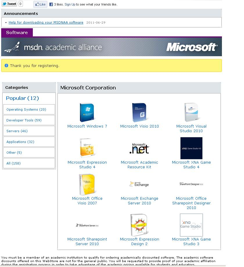Open the Microsoft Exchange Server 2010 link
244x267 pixels.
point(139,201)
